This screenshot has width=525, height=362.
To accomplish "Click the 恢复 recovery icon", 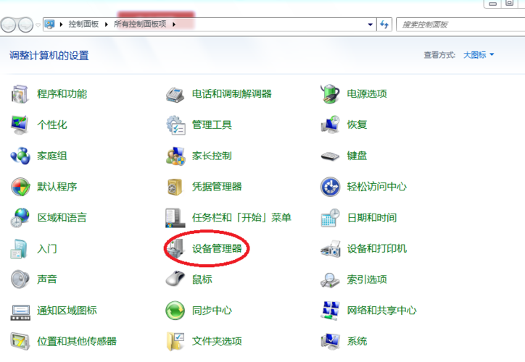I will tap(330, 125).
